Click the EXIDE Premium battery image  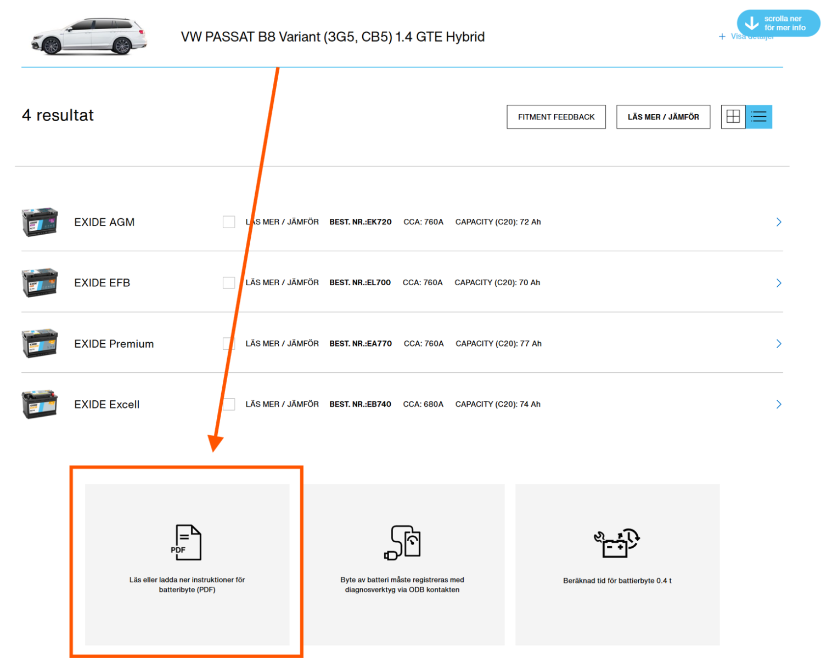[40, 344]
